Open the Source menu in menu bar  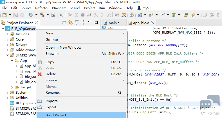click(x=26, y=8)
